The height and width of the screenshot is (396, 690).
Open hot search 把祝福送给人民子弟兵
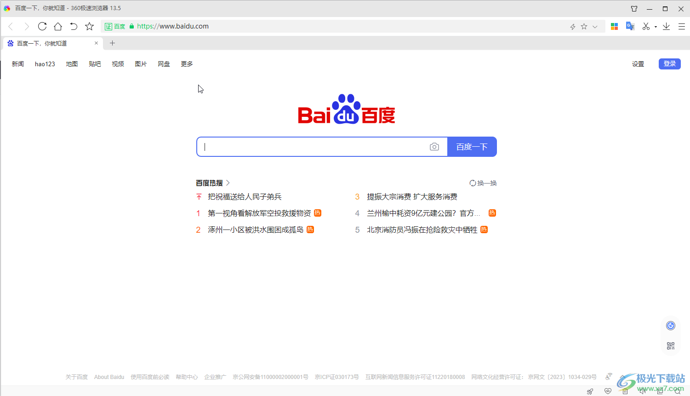(x=245, y=197)
